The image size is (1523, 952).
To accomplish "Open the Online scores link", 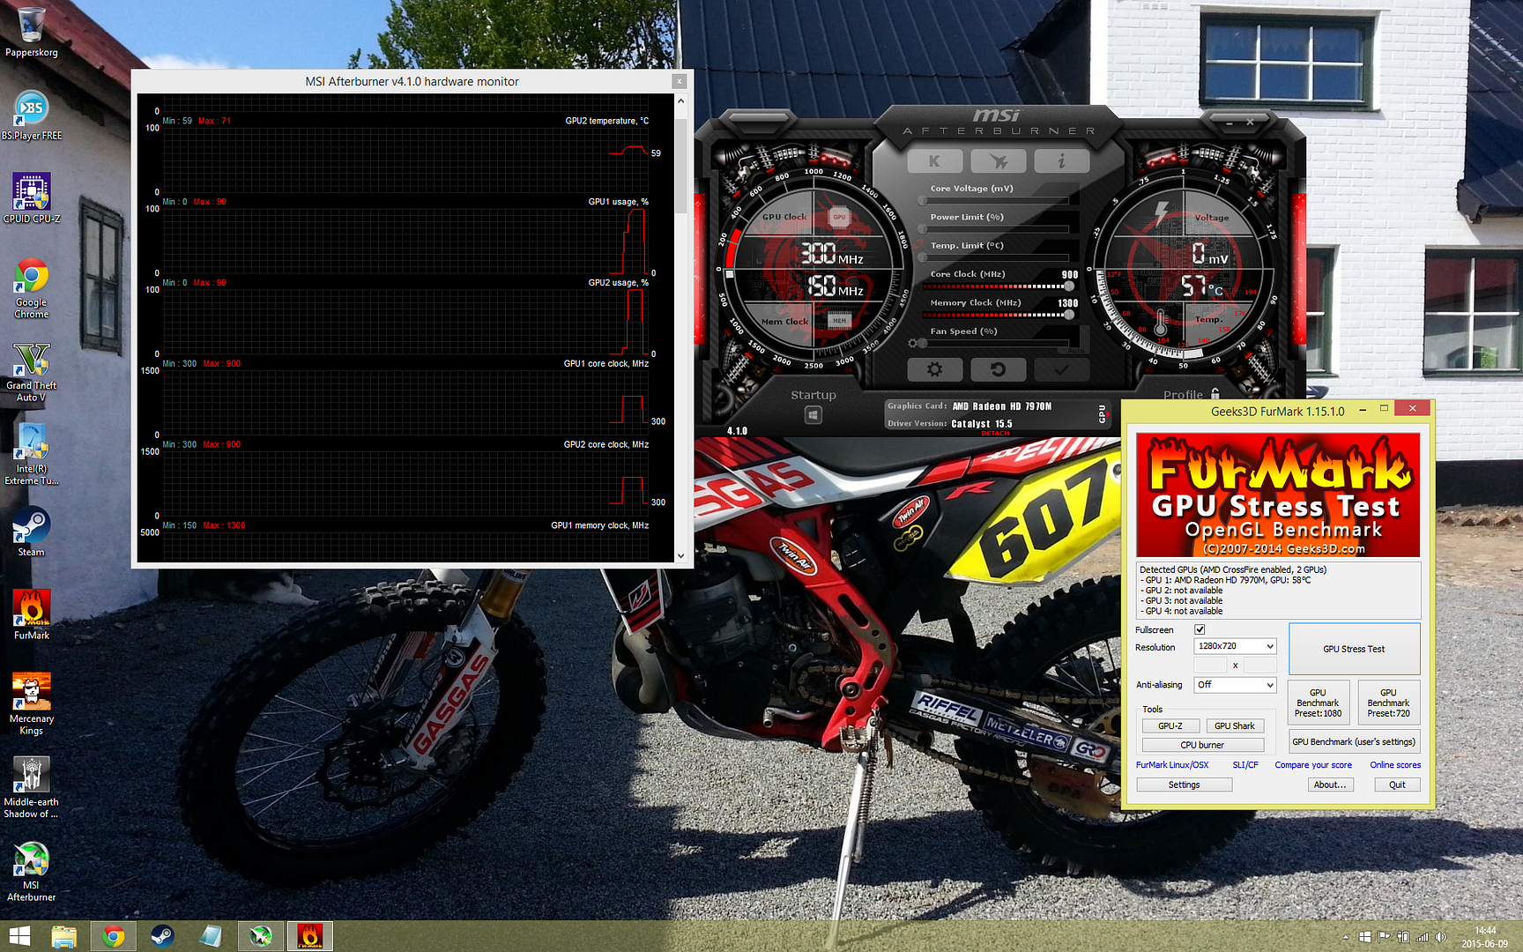I will (1395, 765).
